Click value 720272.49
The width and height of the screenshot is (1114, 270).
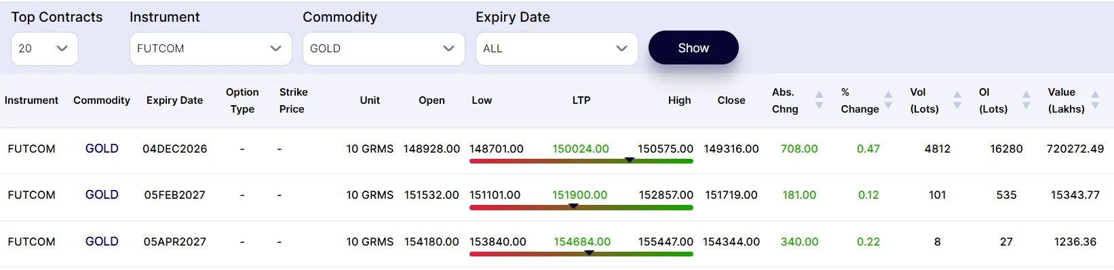point(1075,149)
